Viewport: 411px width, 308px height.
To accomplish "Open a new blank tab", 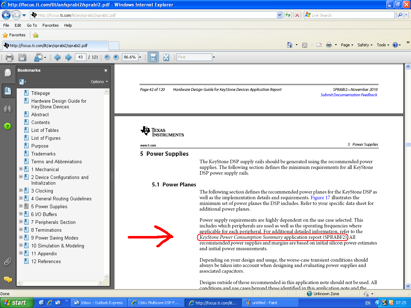I will pos(114,46).
